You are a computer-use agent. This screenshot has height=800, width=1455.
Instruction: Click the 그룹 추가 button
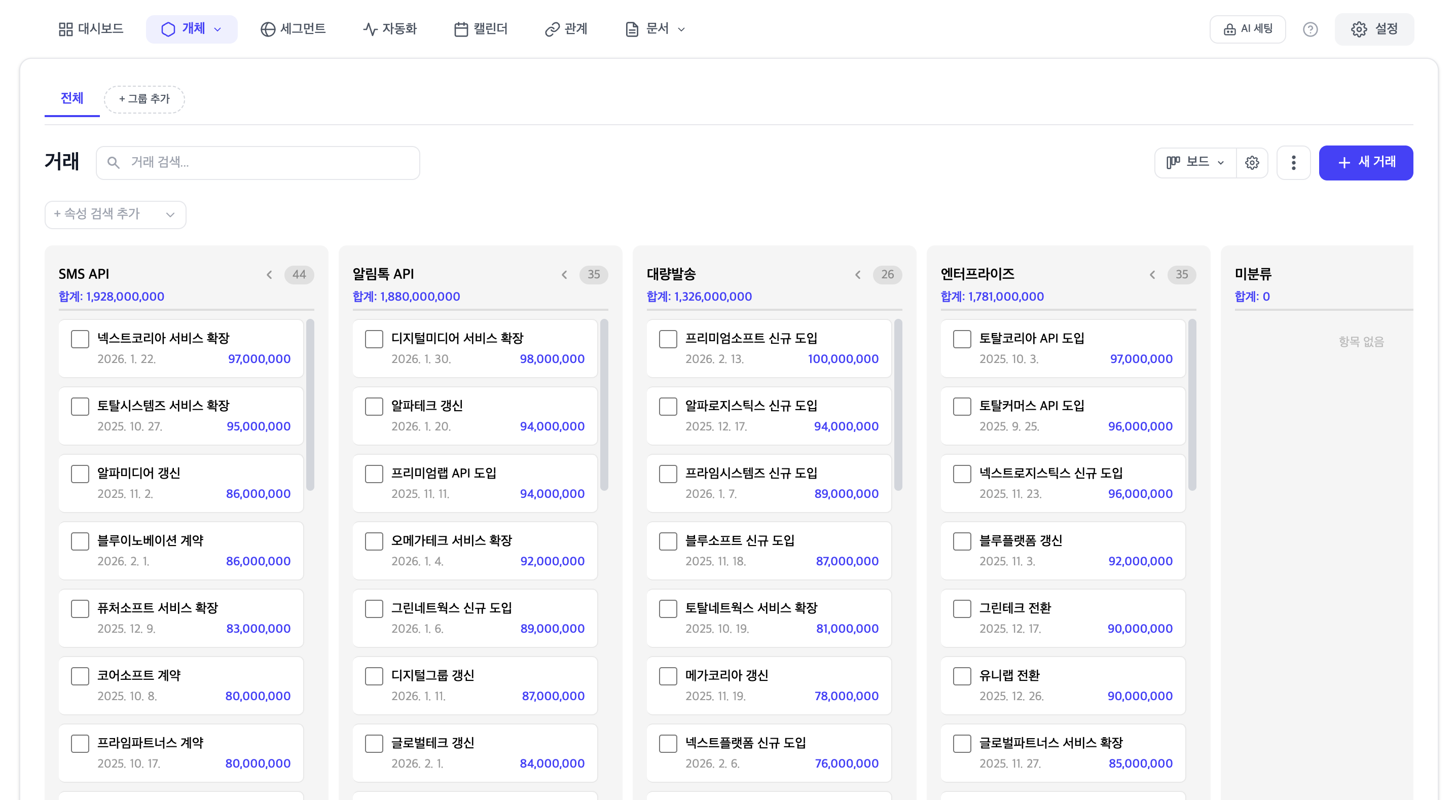point(144,99)
